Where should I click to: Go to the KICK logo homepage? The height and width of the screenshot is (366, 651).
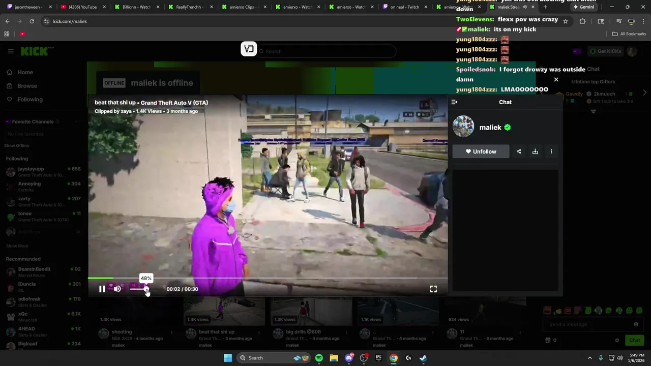point(37,51)
